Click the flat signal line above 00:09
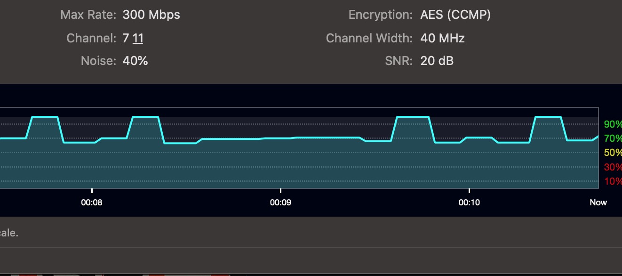Screen dimensions: 622x276 click(280, 138)
